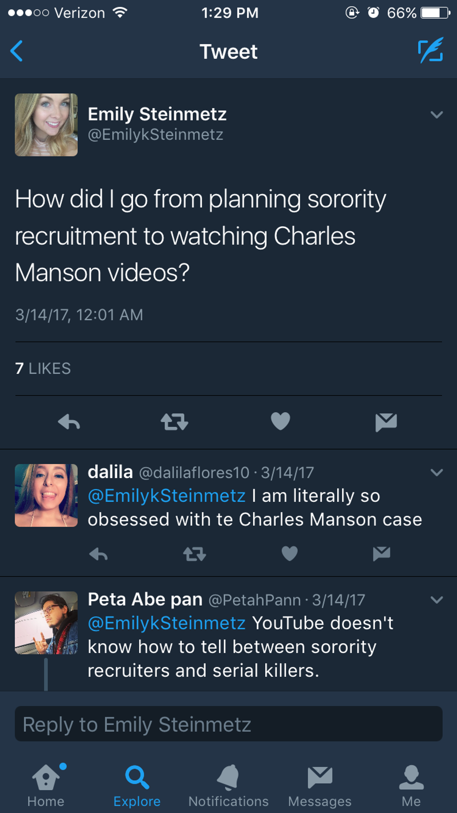
Task: View the 7 LIKES list
Action: (43, 368)
